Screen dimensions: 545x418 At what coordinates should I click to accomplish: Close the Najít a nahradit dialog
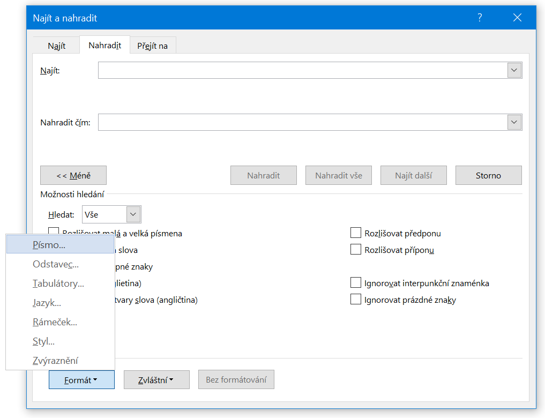click(x=517, y=18)
